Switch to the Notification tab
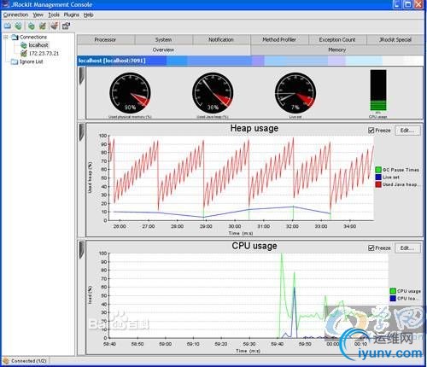The height and width of the screenshot is (367, 427). pyautogui.click(x=221, y=39)
